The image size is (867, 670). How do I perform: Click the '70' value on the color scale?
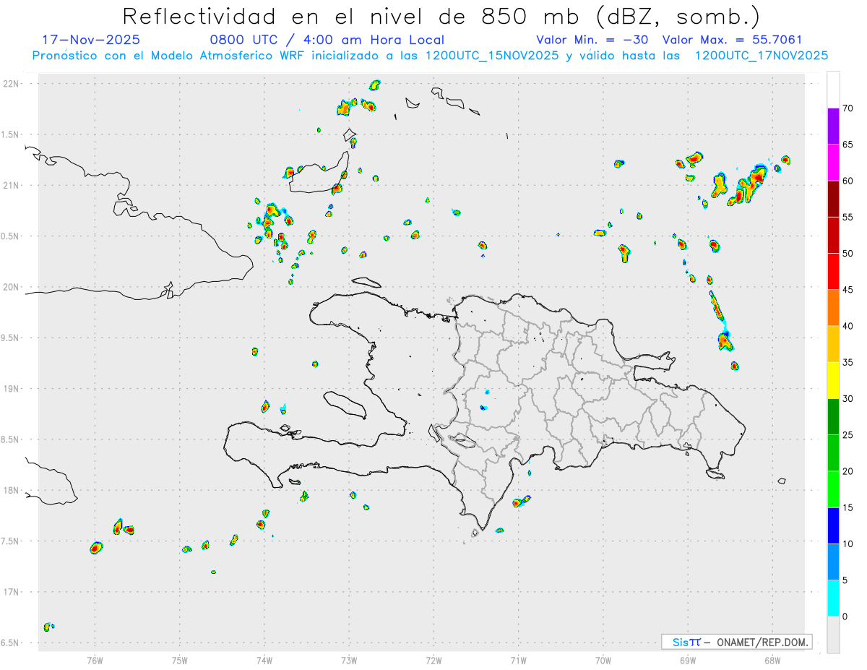pos(847,108)
